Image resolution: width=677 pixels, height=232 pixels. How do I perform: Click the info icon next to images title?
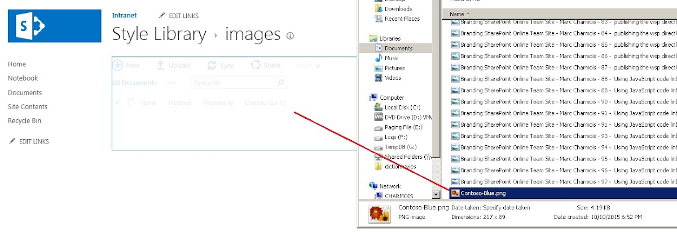point(290,35)
